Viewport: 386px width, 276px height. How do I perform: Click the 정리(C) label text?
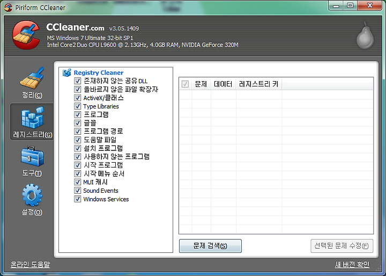[x=32, y=95]
